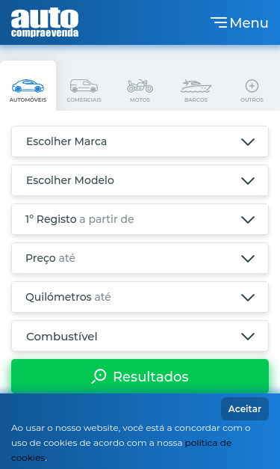Click the Combustível chevron arrow

click(248, 337)
